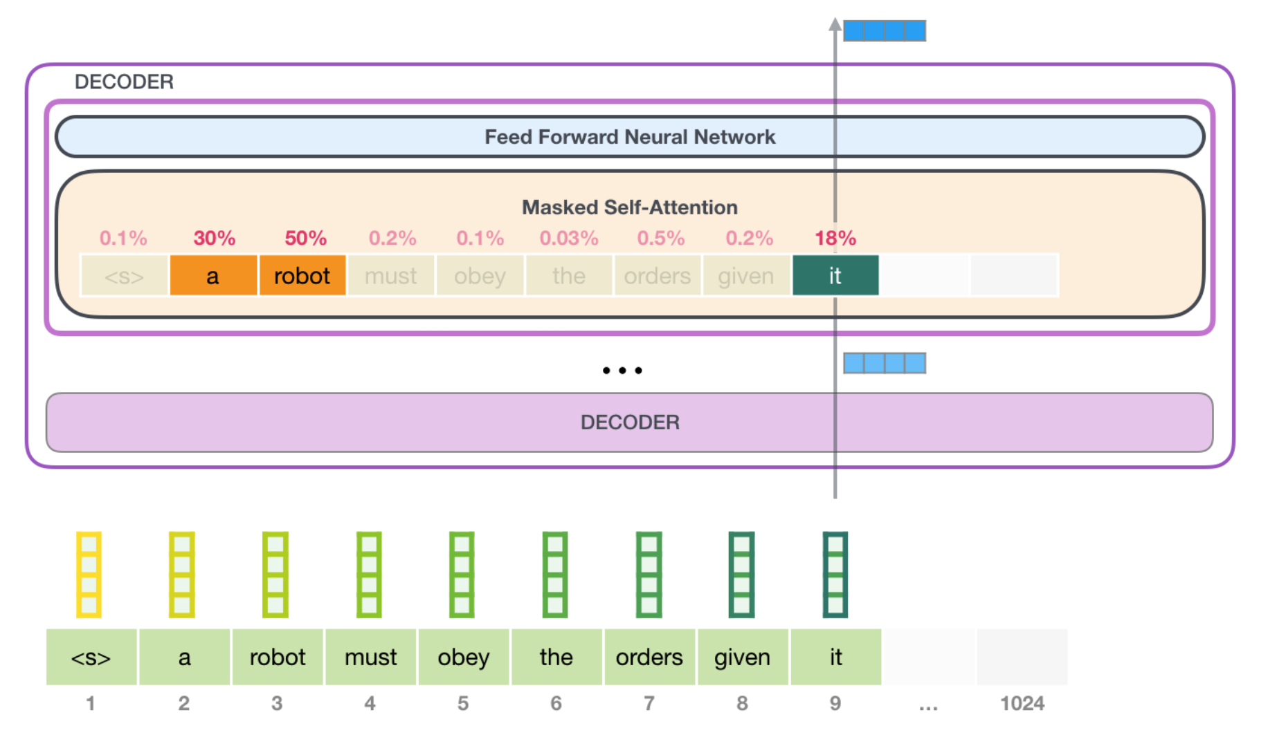1268x737 pixels.
Task: Click the dark green 'it' attention cell
Action: [835, 276]
